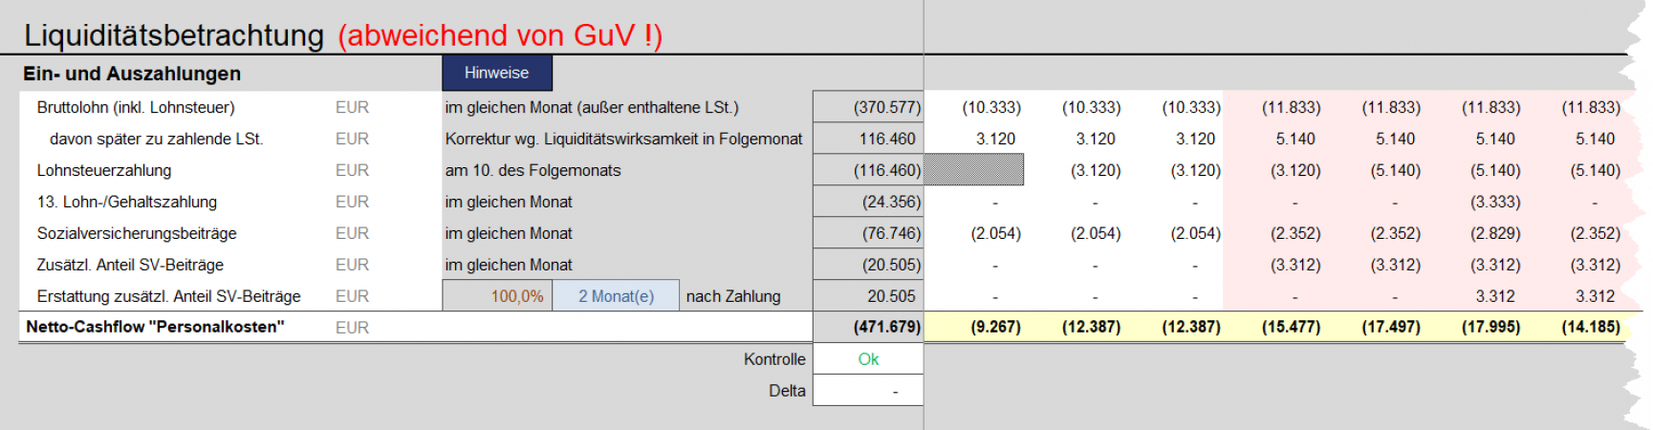Select negative total cell (116.460)

click(868, 171)
